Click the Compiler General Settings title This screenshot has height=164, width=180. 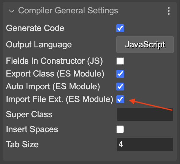[x=68, y=11]
